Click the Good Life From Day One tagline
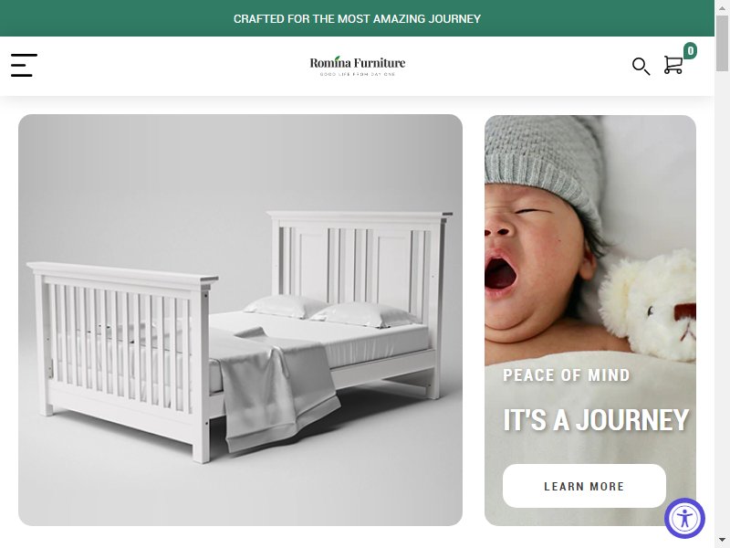The image size is (730, 548). [x=358, y=74]
